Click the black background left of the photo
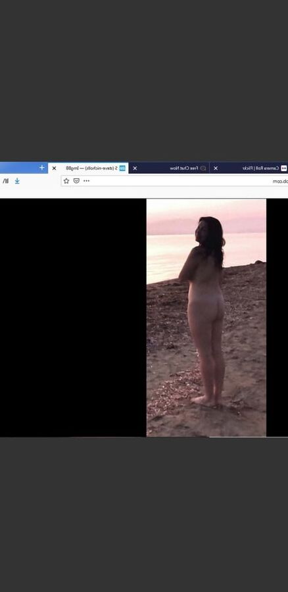 73,318
